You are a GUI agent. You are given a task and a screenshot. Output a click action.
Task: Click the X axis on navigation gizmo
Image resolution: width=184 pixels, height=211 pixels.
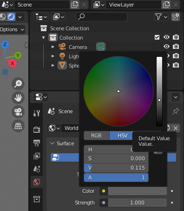click(13, 63)
